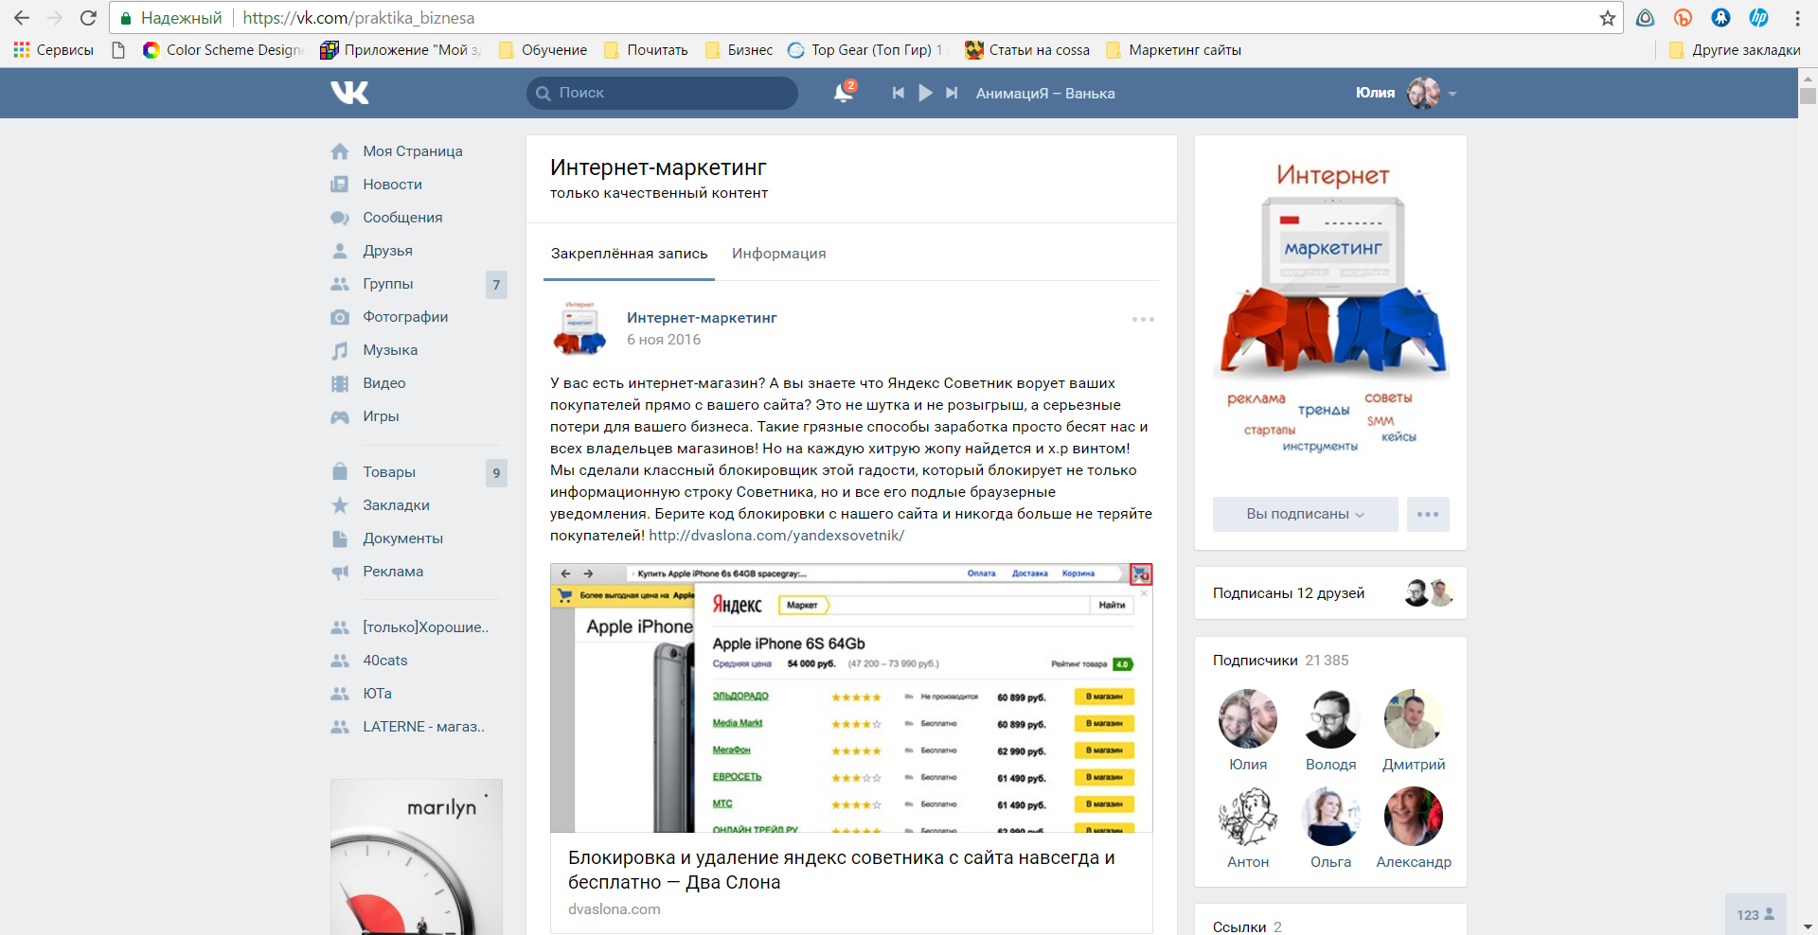Open the Интернет маркетинг community cover image
This screenshot has width=1818, height=935.
[x=1331, y=309]
